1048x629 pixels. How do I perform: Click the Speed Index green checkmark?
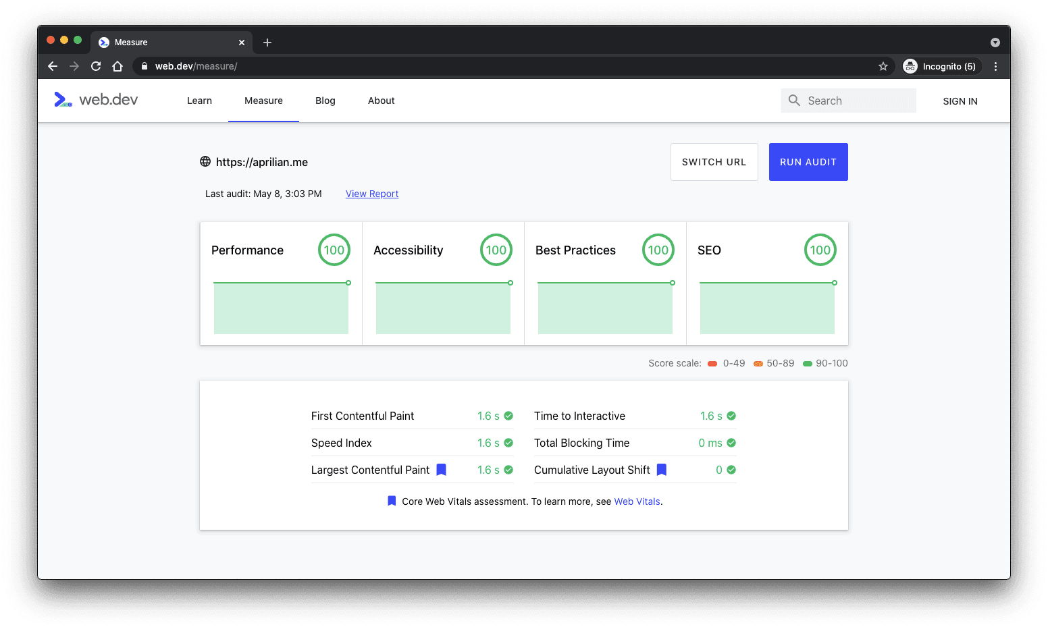click(x=508, y=443)
